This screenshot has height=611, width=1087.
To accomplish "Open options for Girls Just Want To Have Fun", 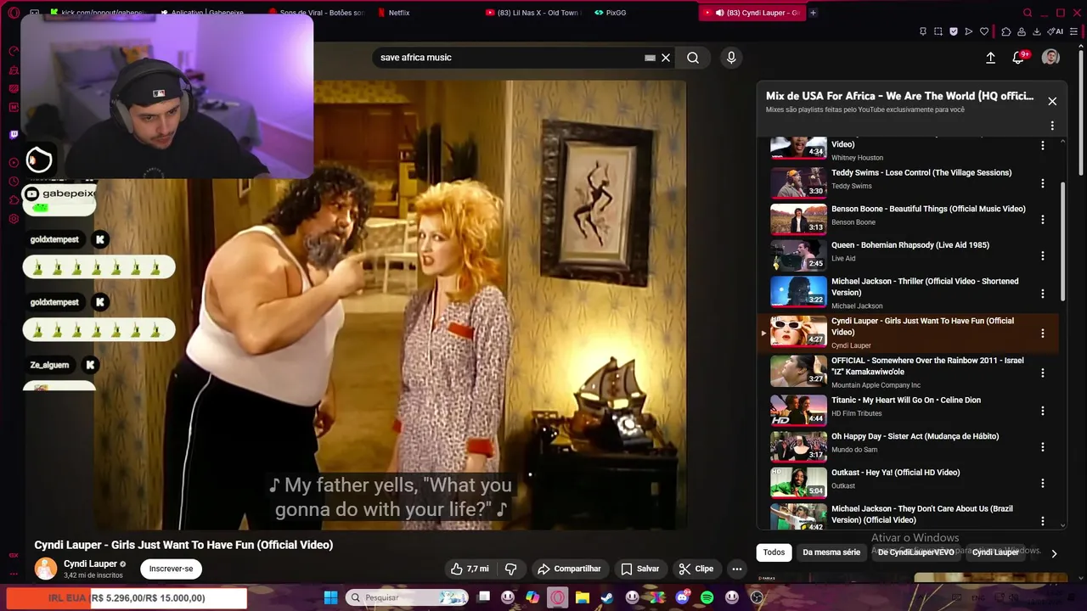I will click(1042, 334).
